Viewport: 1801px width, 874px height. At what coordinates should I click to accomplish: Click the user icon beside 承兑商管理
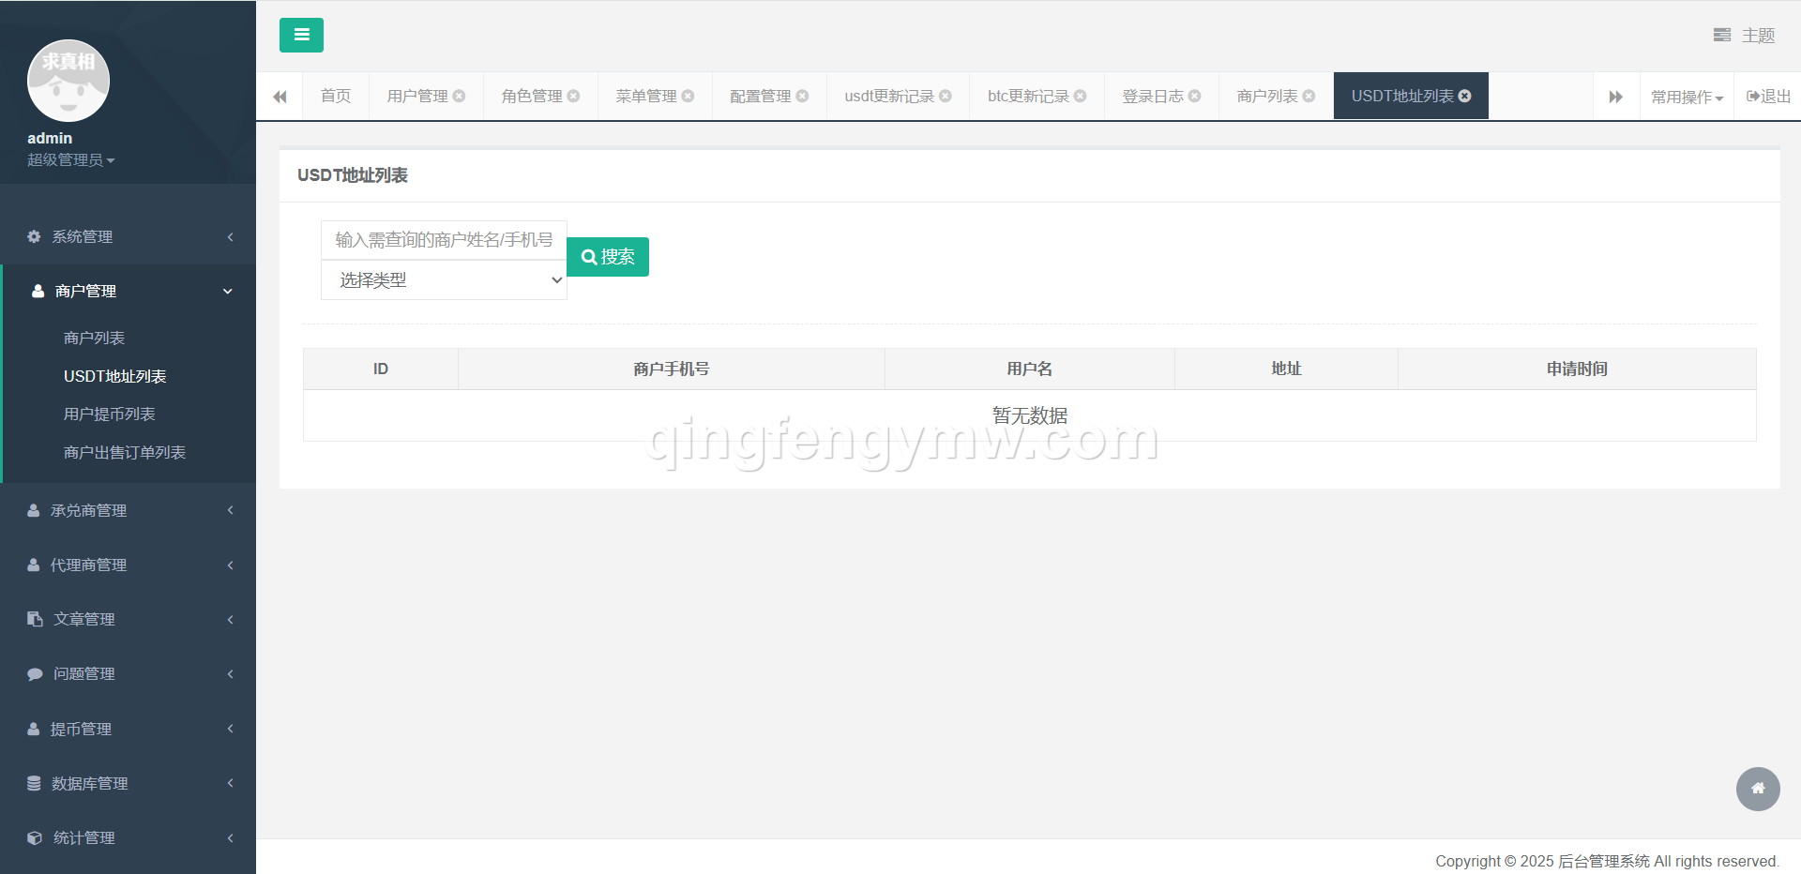[34, 510]
